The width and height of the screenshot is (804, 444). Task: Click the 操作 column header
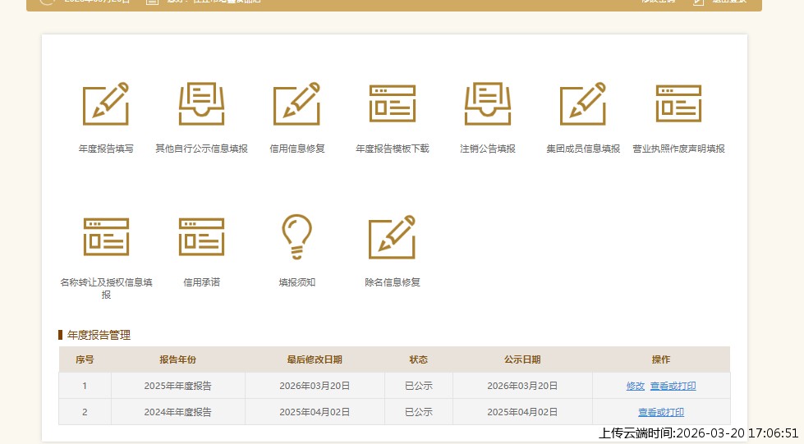[x=661, y=360]
